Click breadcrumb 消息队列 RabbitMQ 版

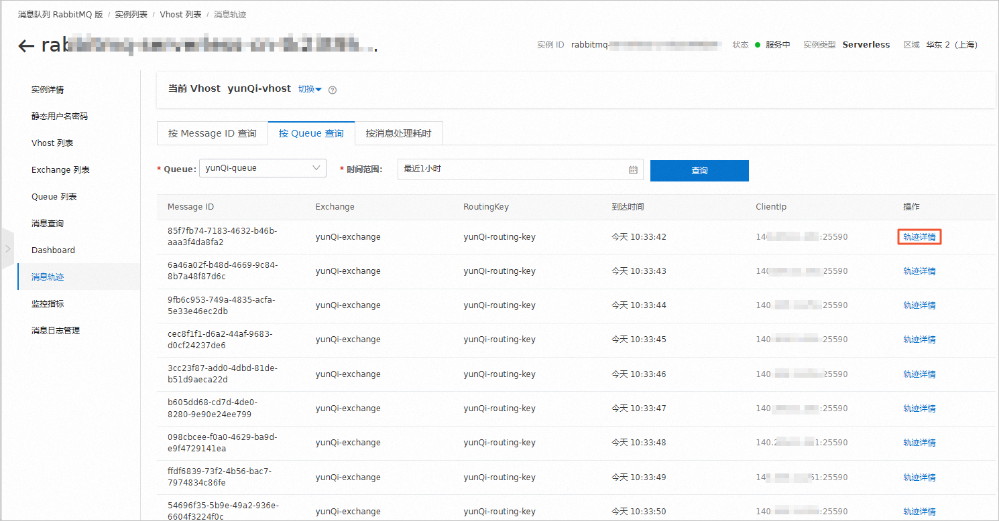click(x=60, y=15)
